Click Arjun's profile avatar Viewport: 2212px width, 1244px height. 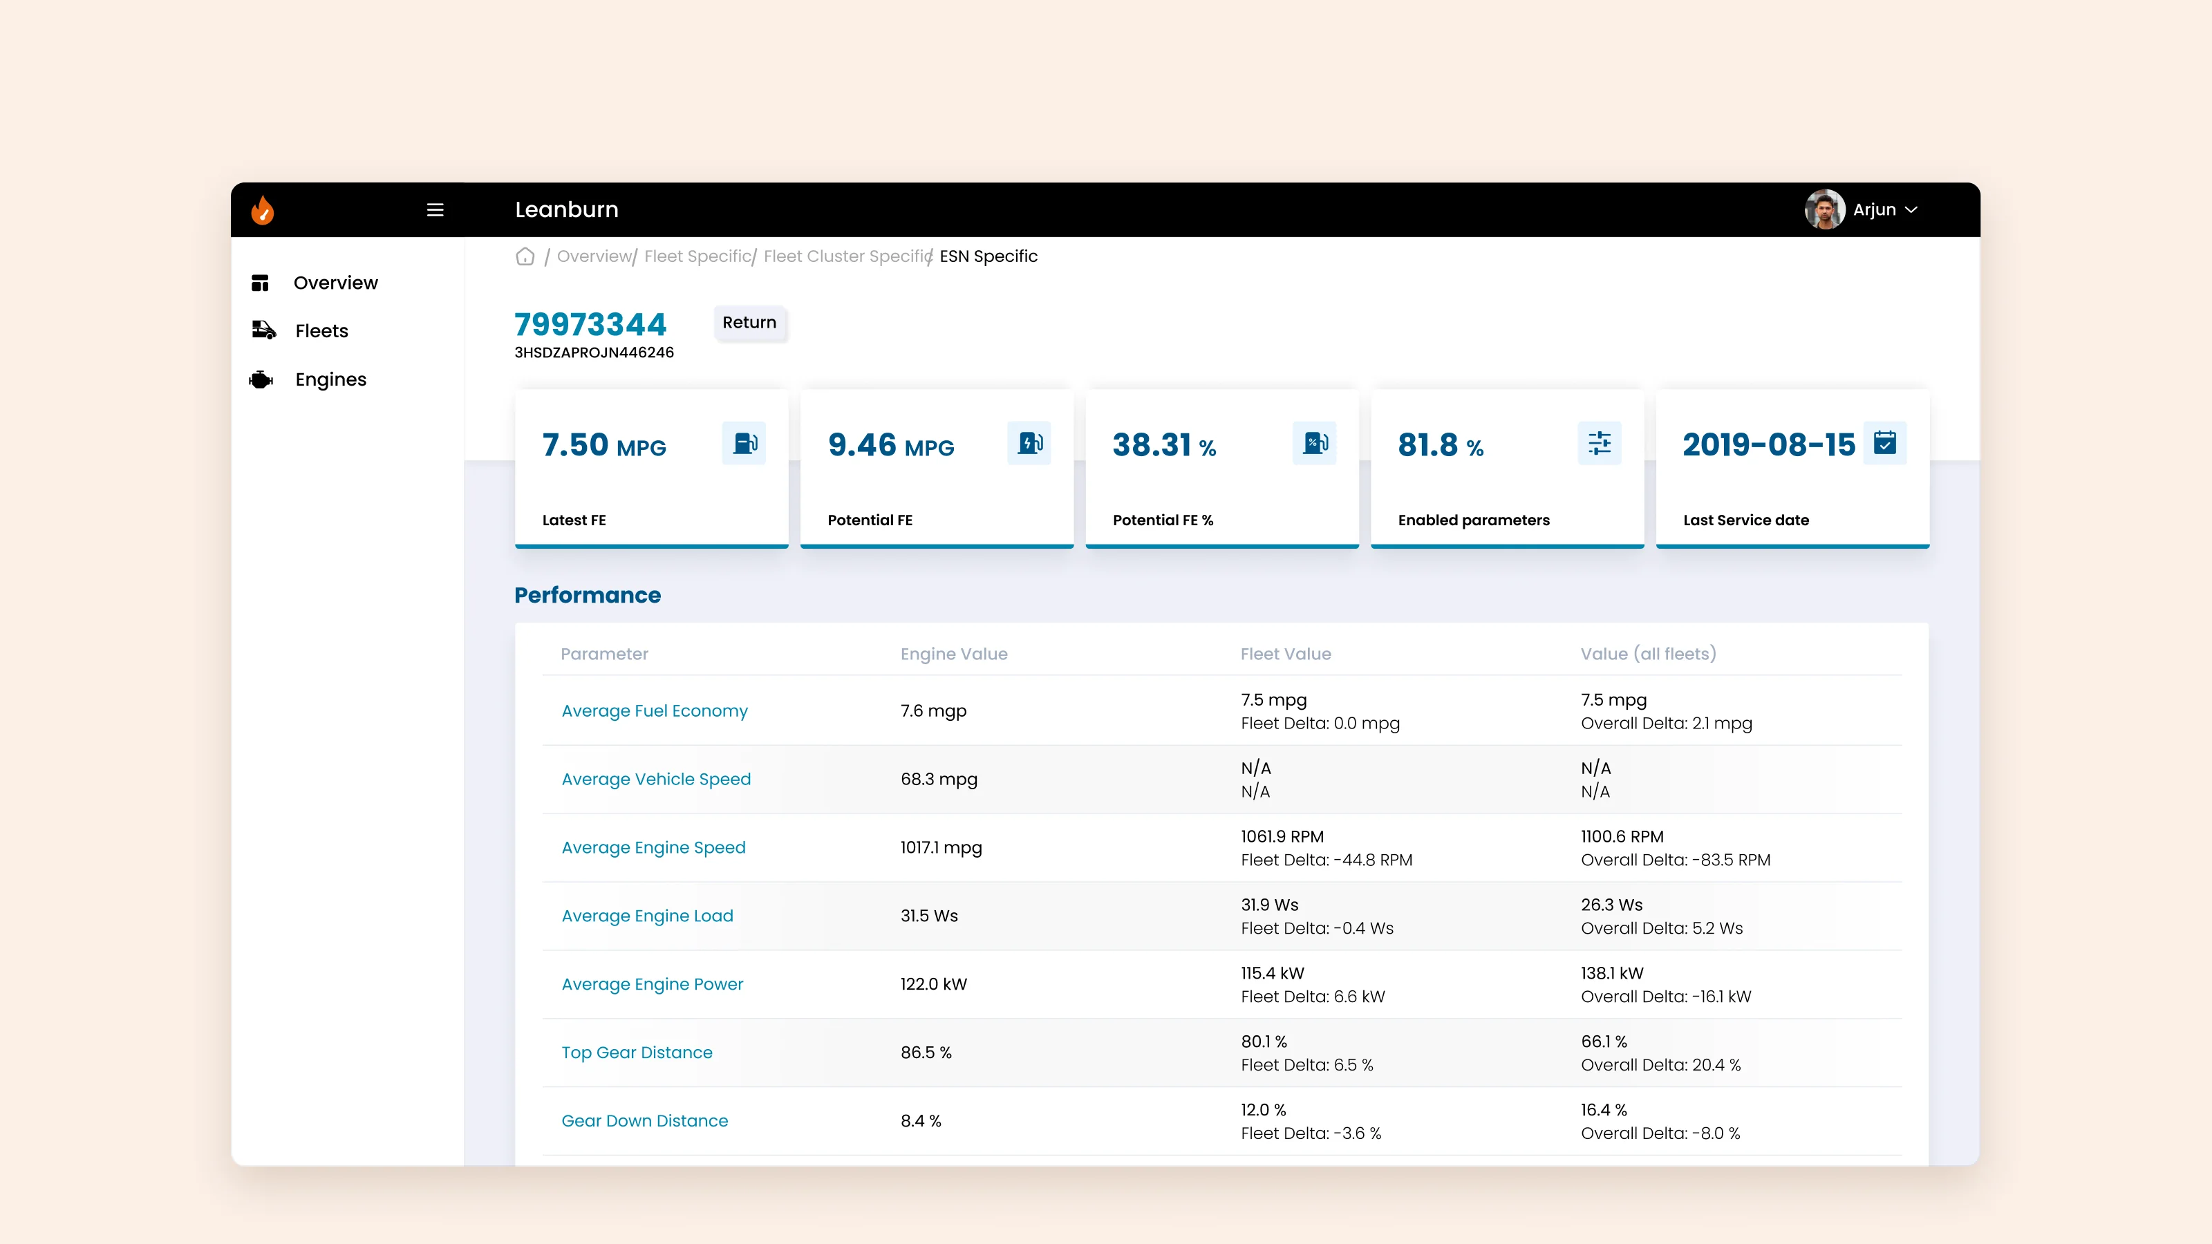pos(1825,209)
